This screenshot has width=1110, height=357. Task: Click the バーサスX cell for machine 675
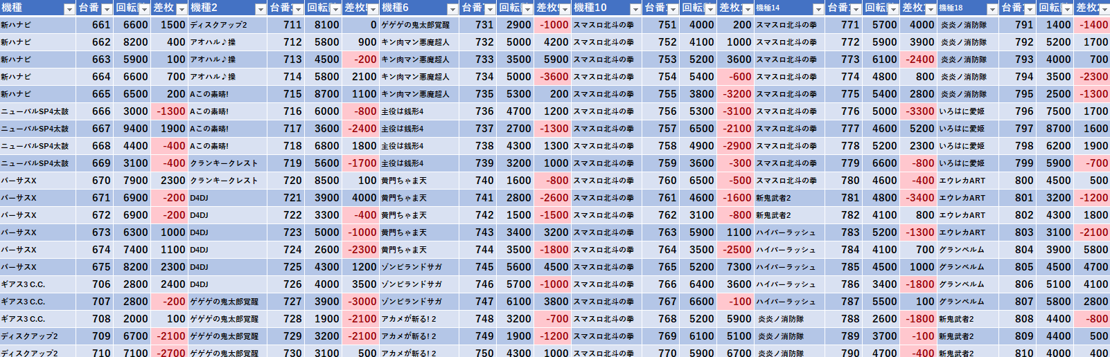[38, 267]
